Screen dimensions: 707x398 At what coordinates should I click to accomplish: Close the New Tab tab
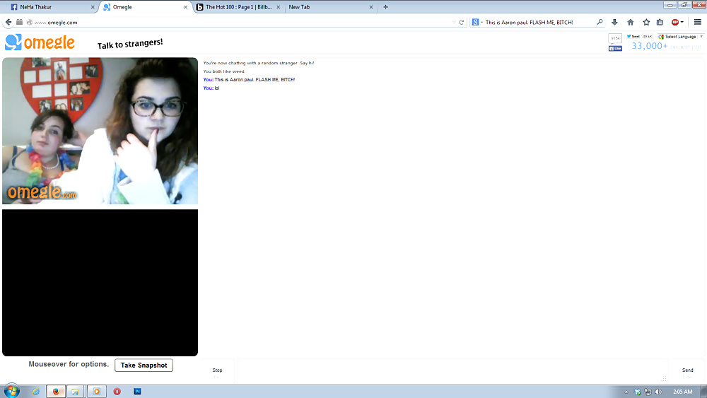[x=371, y=7]
